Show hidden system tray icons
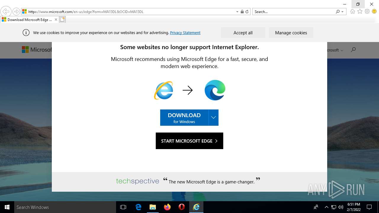The image size is (379, 213). [x=327, y=207]
